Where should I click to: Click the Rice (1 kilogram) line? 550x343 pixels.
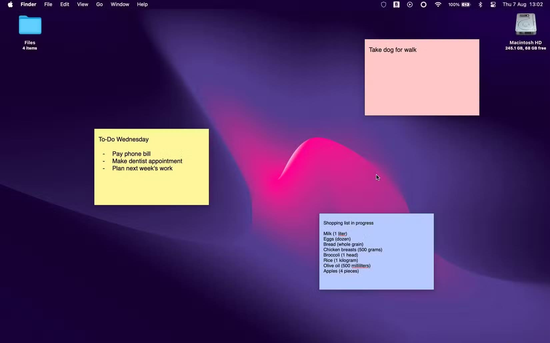pyautogui.click(x=341, y=260)
